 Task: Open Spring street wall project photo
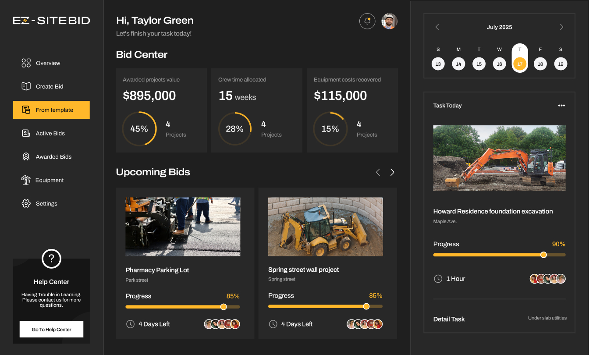(x=325, y=227)
